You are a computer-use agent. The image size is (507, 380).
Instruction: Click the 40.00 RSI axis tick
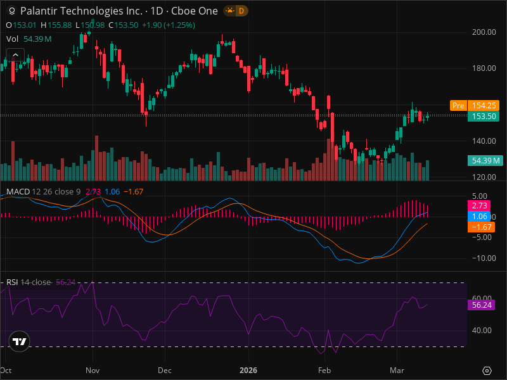[482, 331]
